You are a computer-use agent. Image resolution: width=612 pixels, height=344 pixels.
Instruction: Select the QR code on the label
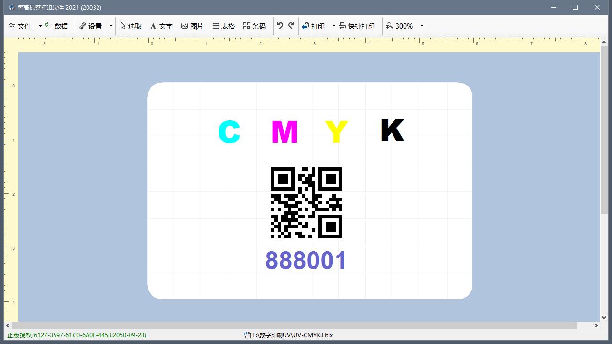pyautogui.click(x=306, y=202)
